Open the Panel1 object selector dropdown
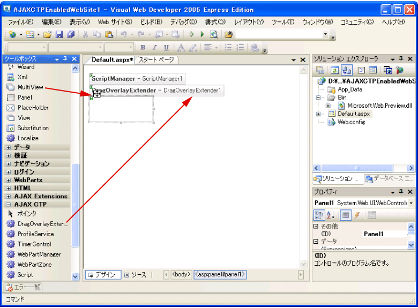The width and height of the screenshot is (418, 308). [411, 203]
